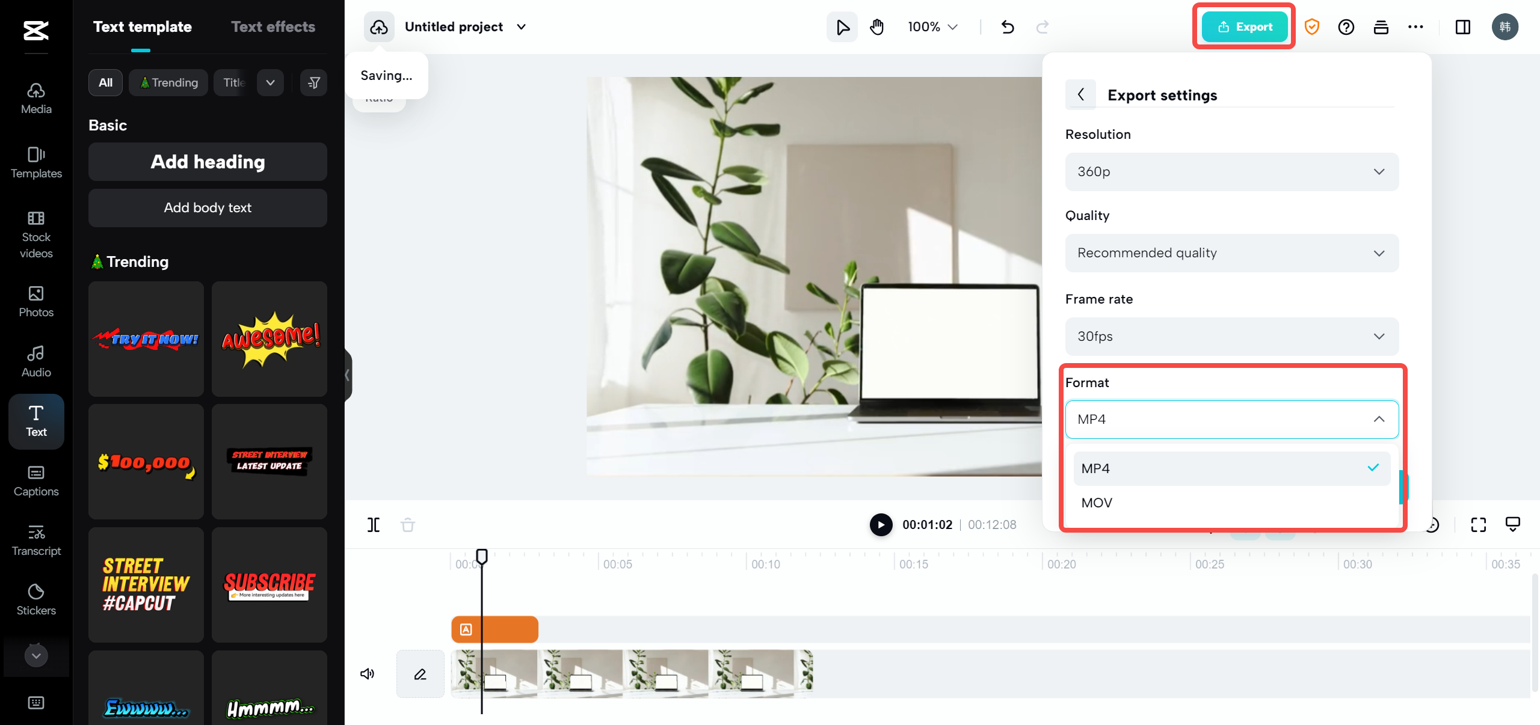Undo the last action
The width and height of the screenshot is (1540, 725).
pyautogui.click(x=1008, y=26)
